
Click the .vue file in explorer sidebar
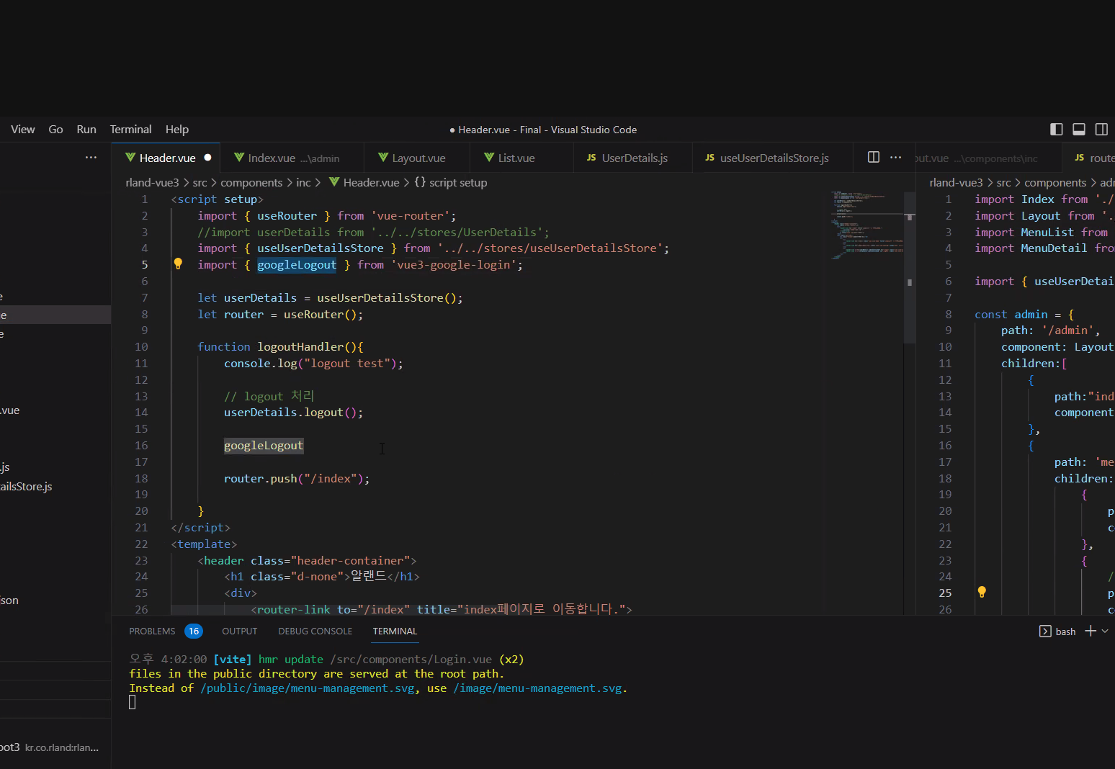click(10, 410)
